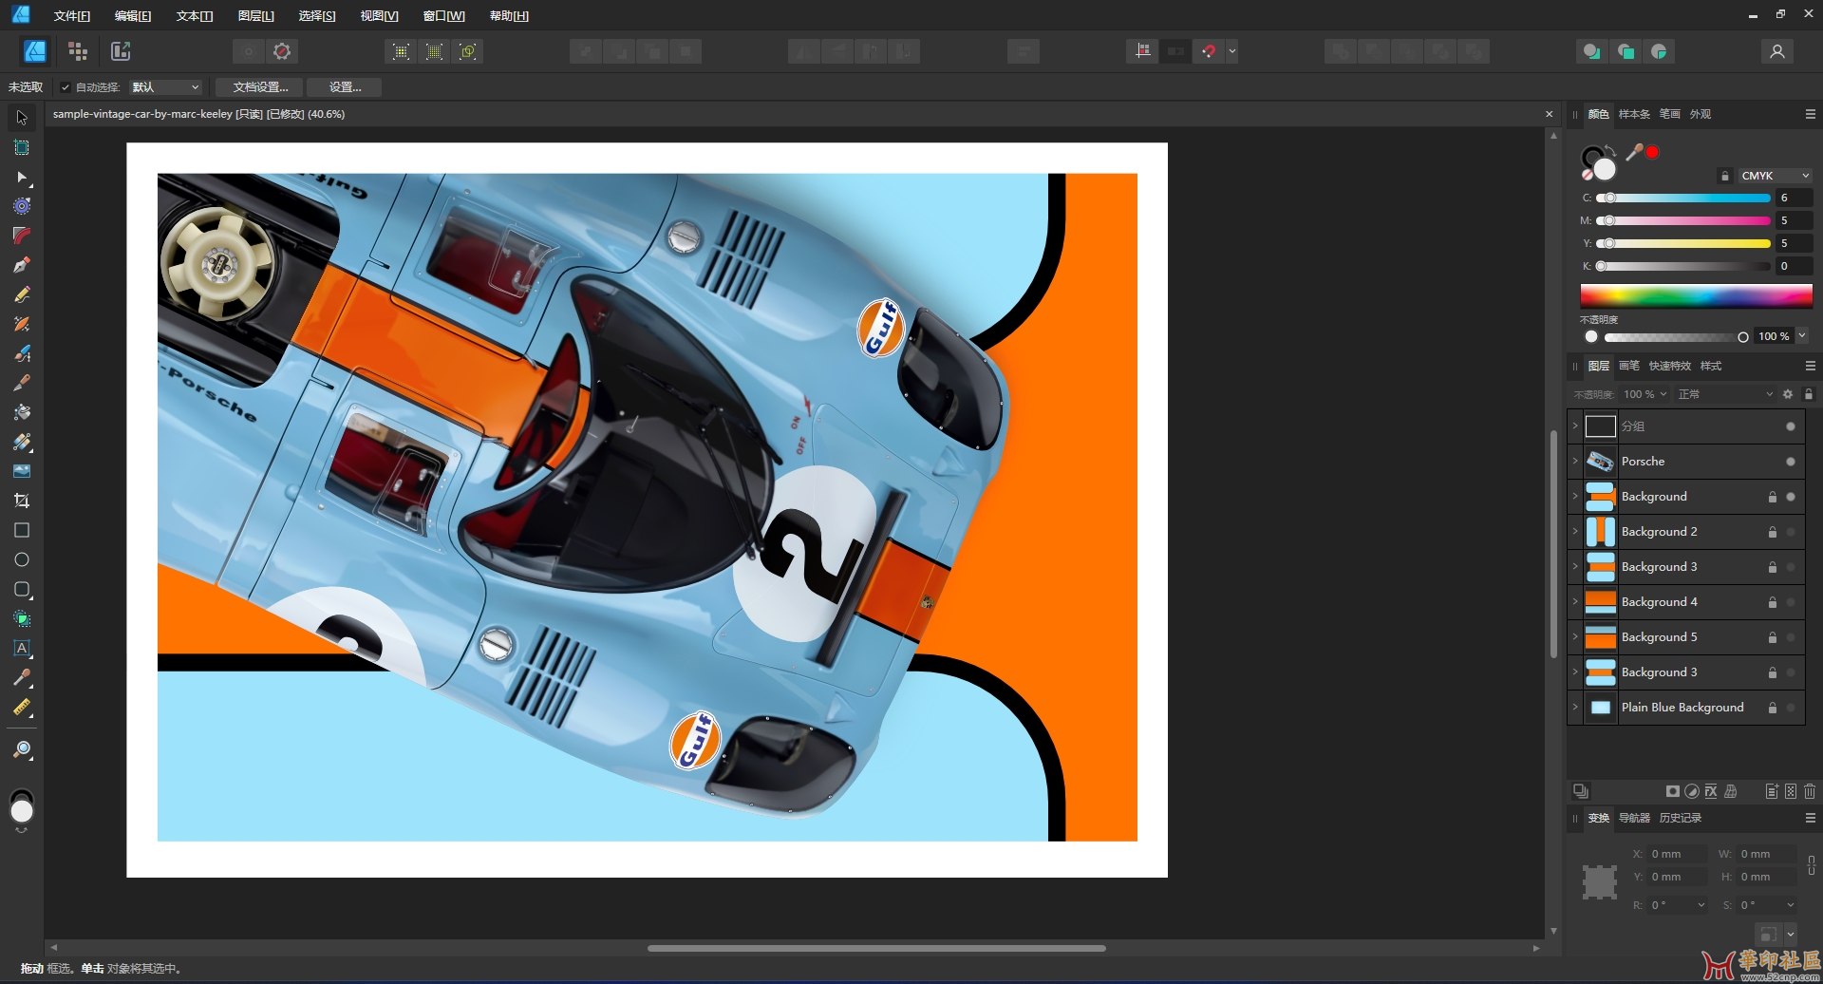The width and height of the screenshot is (1823, 984).
Task: Open the 默认 auto-select dropdown
Action: point(165,87)
